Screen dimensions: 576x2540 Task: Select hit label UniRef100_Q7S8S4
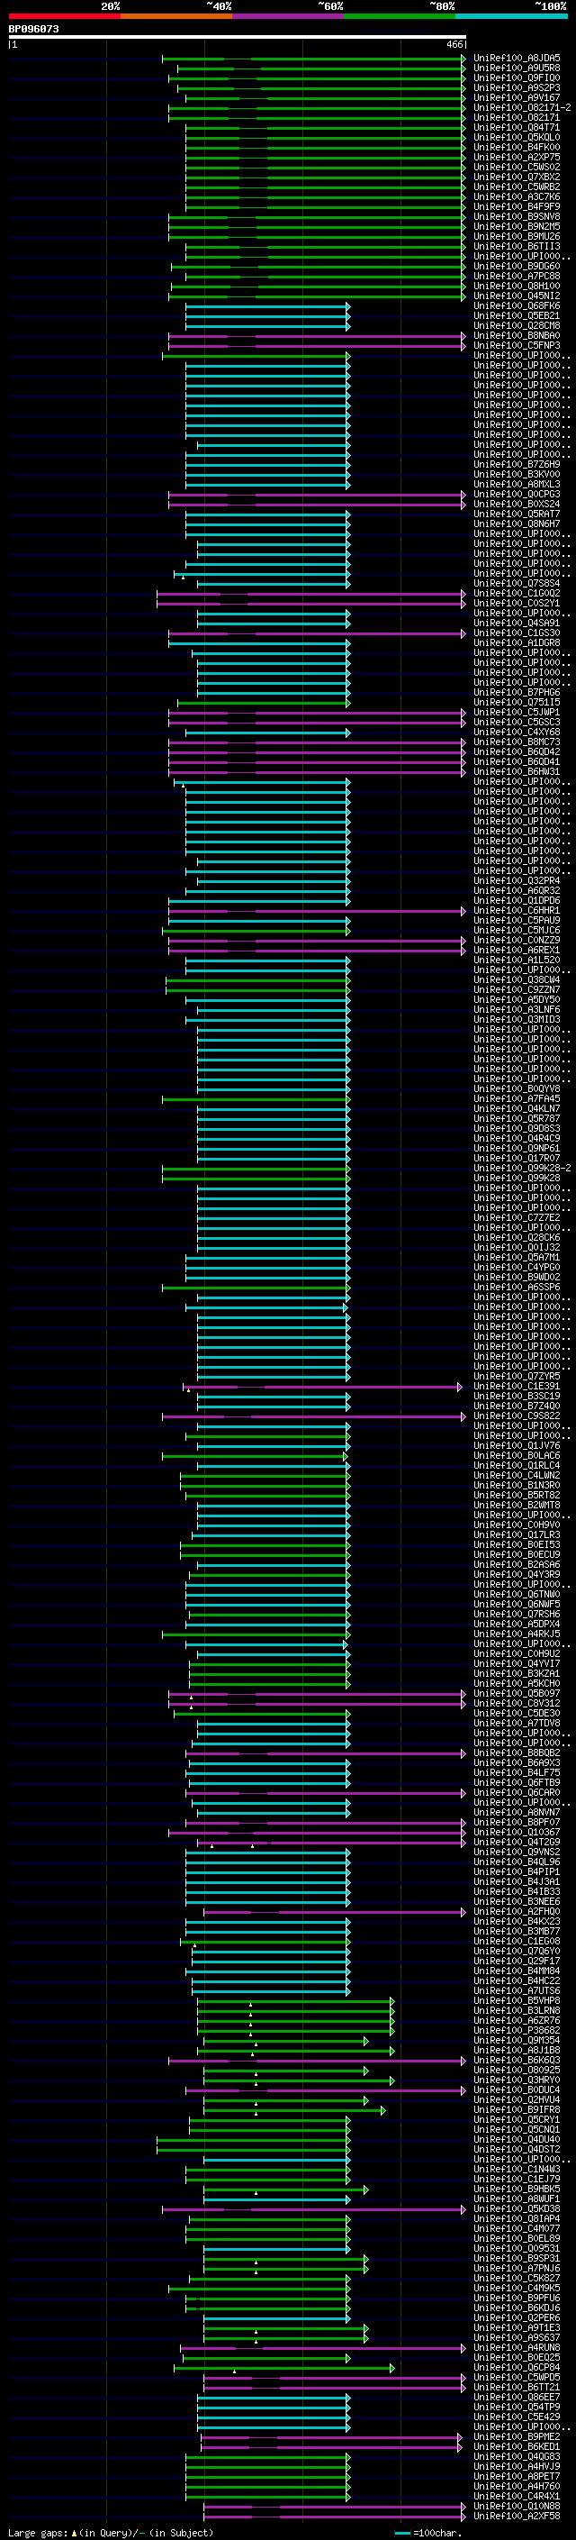tap(517, 584)
